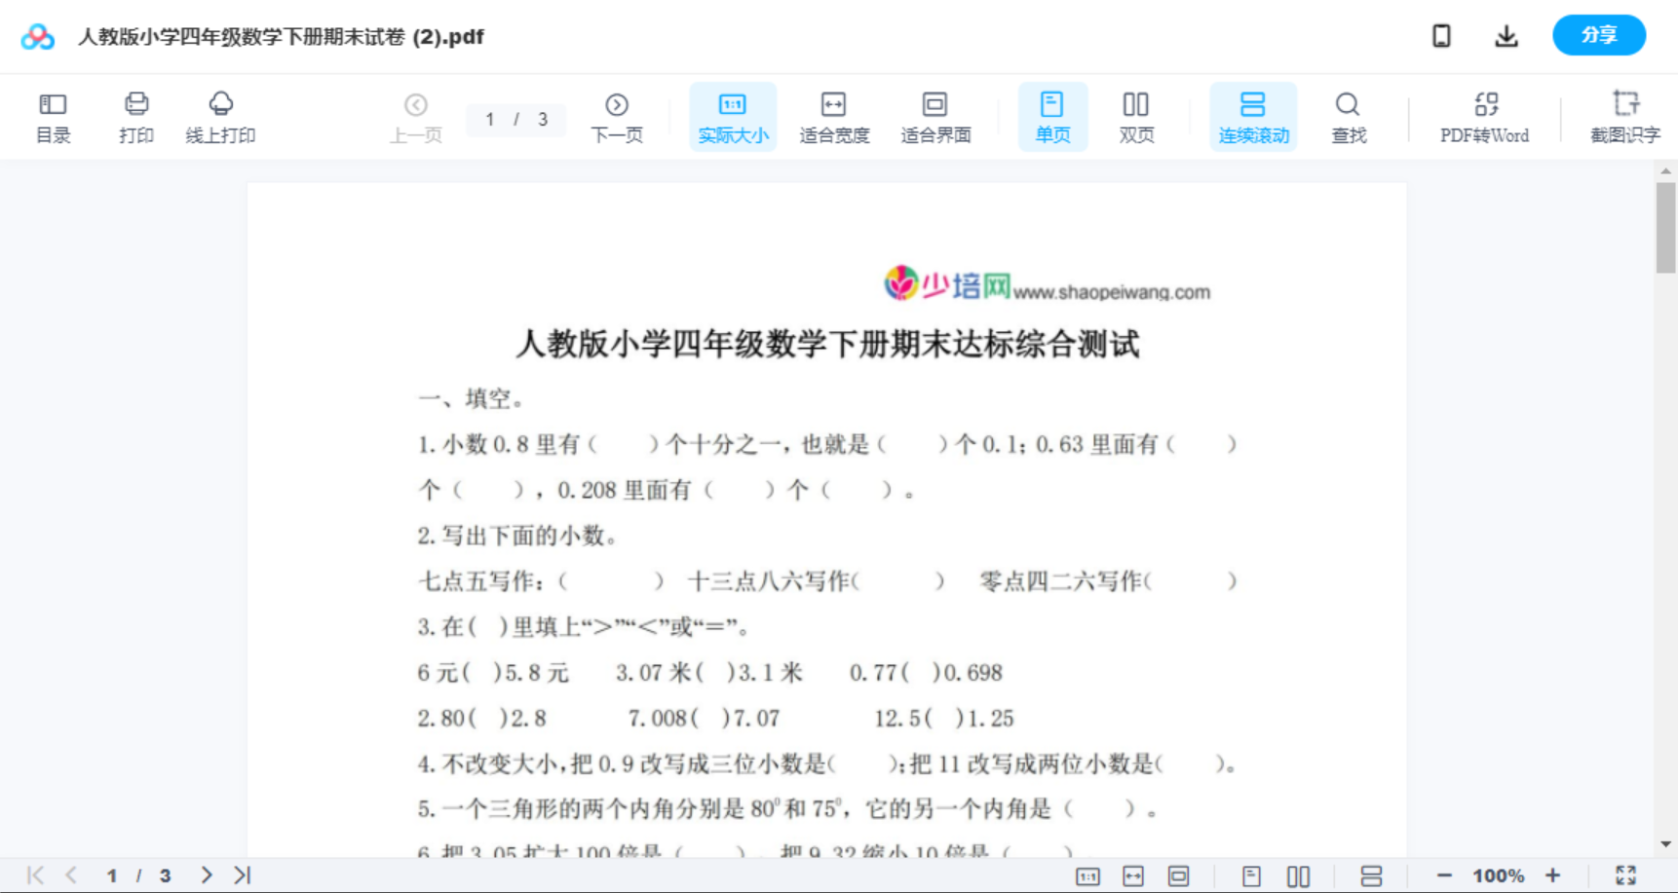1678x893 pixels.
Task: Go to the next page with 下一页
Action: coord(617,116)
